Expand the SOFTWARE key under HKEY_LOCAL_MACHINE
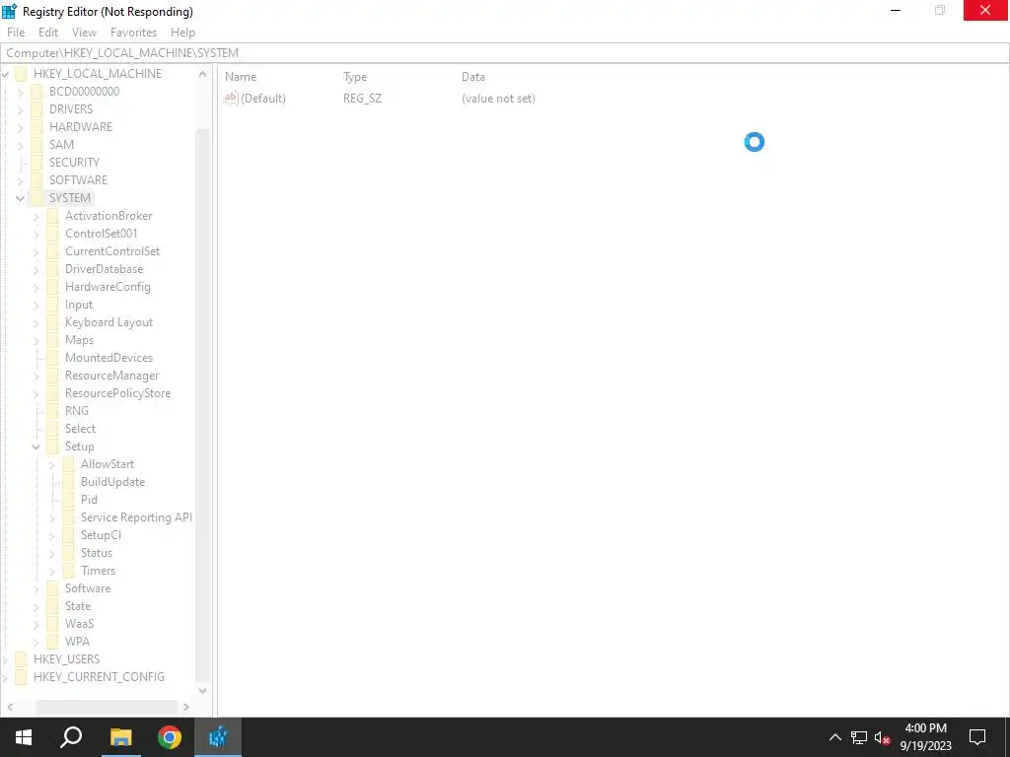Viewport: 1010px width, 757px height. 21,180
